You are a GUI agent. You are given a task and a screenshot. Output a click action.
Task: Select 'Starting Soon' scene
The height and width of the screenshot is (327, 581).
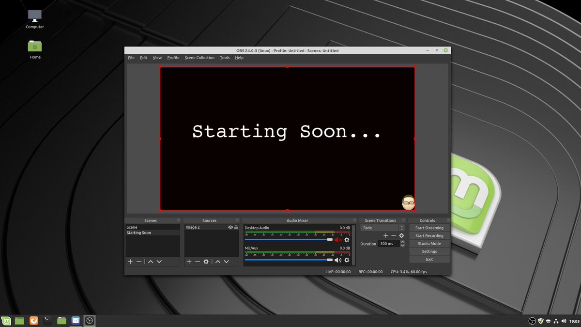[153, 233]
